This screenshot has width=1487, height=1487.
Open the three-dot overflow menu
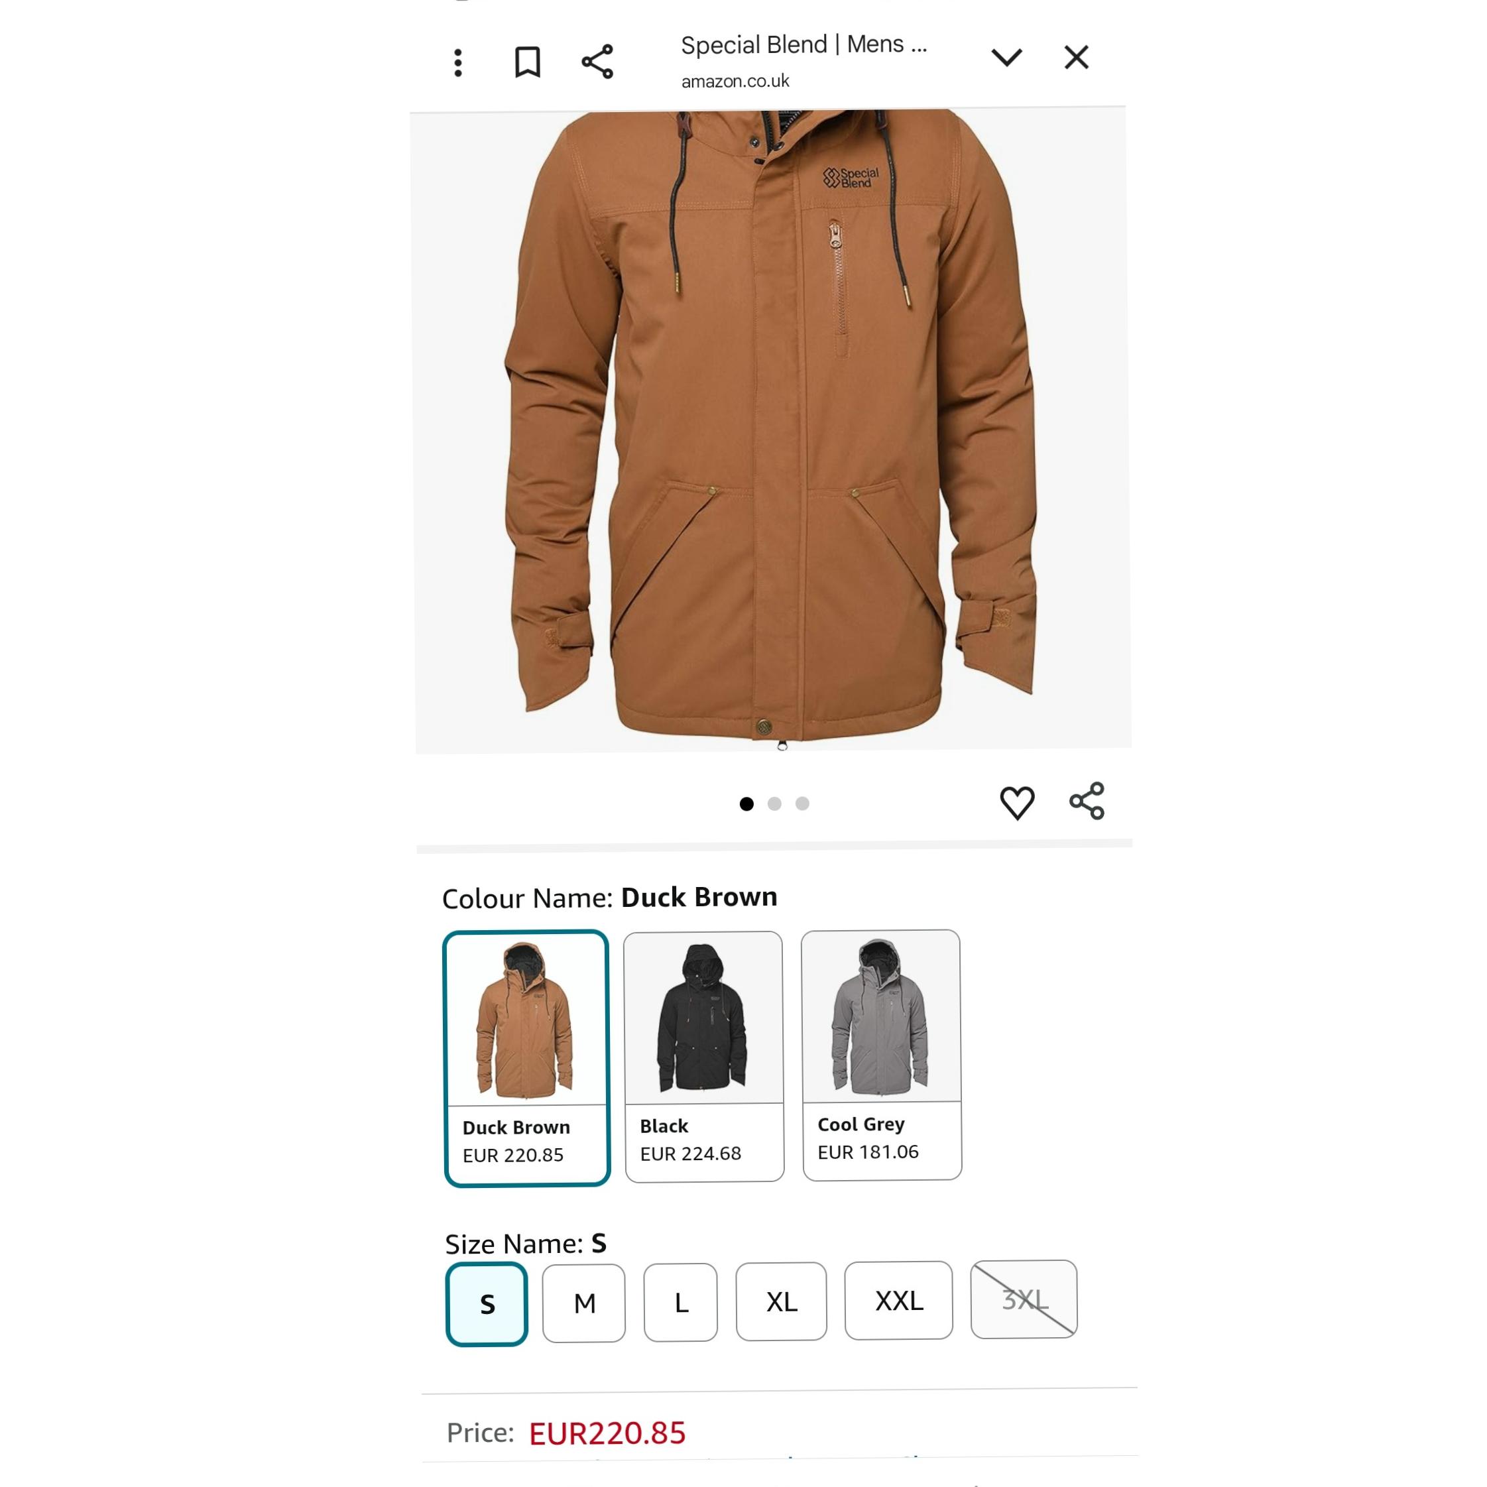click(x=458, y=62)
